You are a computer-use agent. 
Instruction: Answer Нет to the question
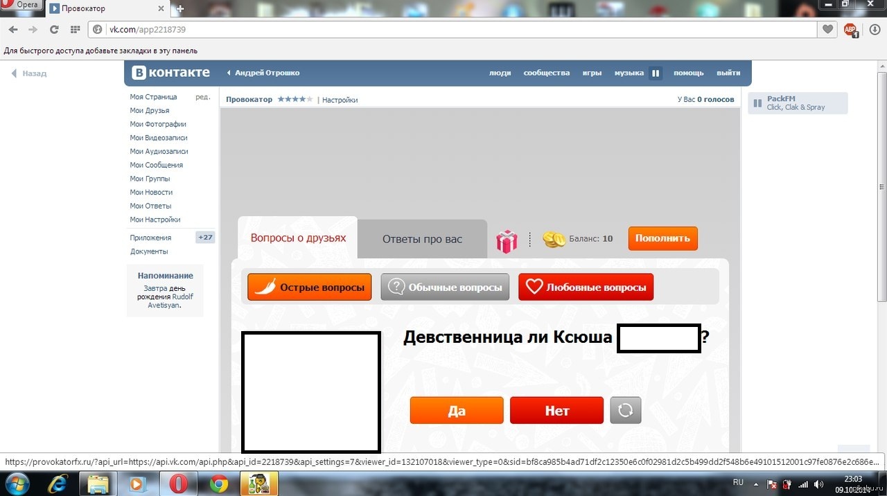coord(556,410)
